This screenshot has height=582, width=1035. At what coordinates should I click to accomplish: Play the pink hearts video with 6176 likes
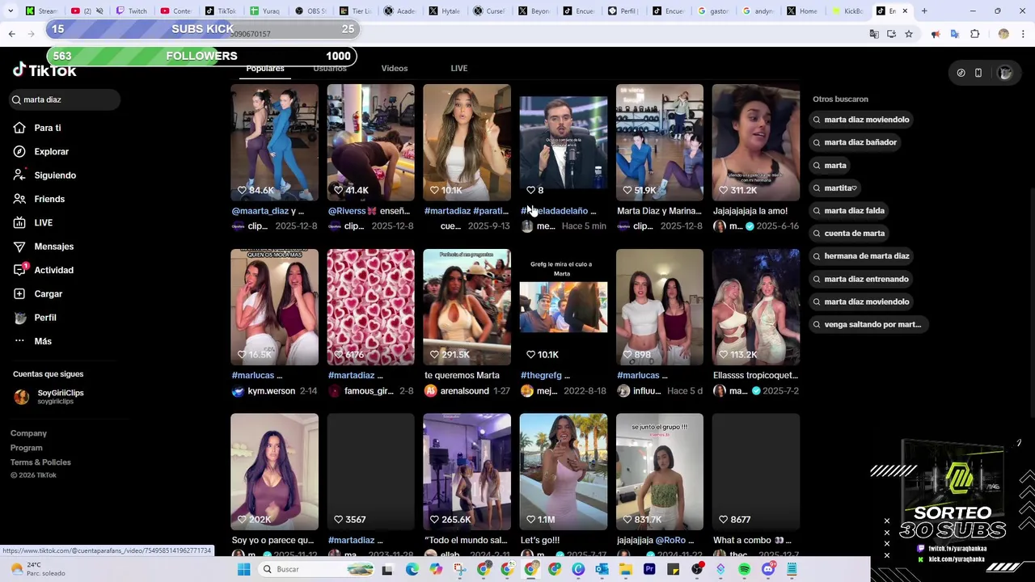pyautogui.click(x=370, y=307)
